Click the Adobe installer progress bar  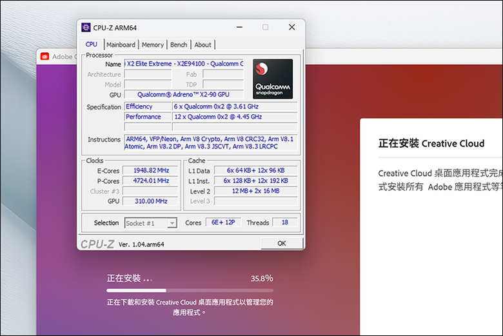pyautogui.click(x=190, y=290)
